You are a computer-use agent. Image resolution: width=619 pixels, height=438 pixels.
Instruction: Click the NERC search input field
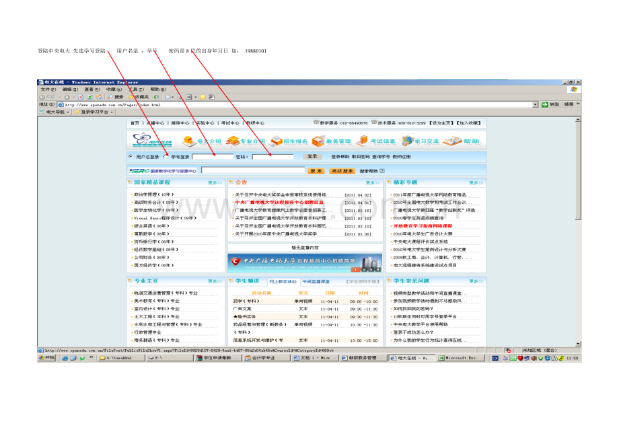(253, 170)
